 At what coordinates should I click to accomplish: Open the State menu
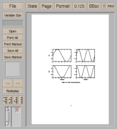(32, 6)
